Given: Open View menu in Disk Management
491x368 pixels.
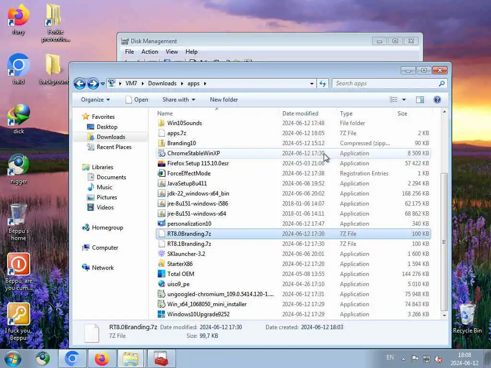Looking at the screenshot, I should (x=172, y=52).
